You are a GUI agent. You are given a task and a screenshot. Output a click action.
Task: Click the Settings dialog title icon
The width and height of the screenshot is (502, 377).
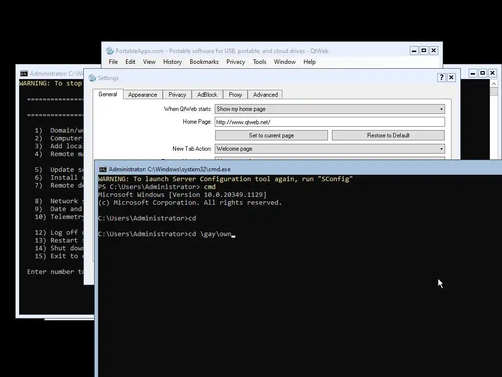(93, 78)
